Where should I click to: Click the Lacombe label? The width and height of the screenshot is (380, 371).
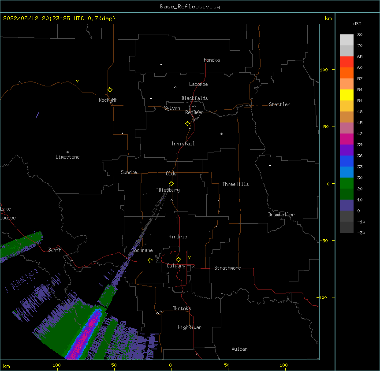pos(198,84)
